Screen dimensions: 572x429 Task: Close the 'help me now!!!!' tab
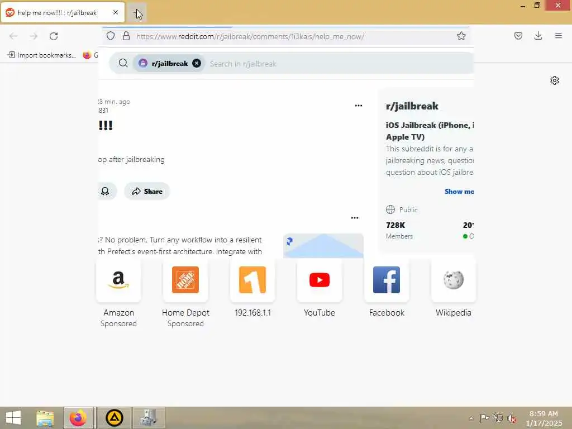(x=115, y=12)
